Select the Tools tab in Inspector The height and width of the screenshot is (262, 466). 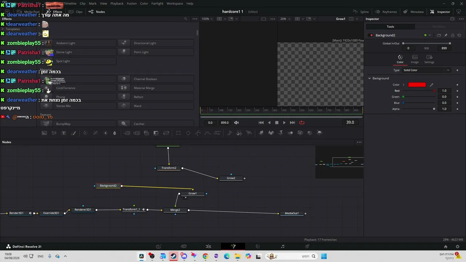(390, 27)
